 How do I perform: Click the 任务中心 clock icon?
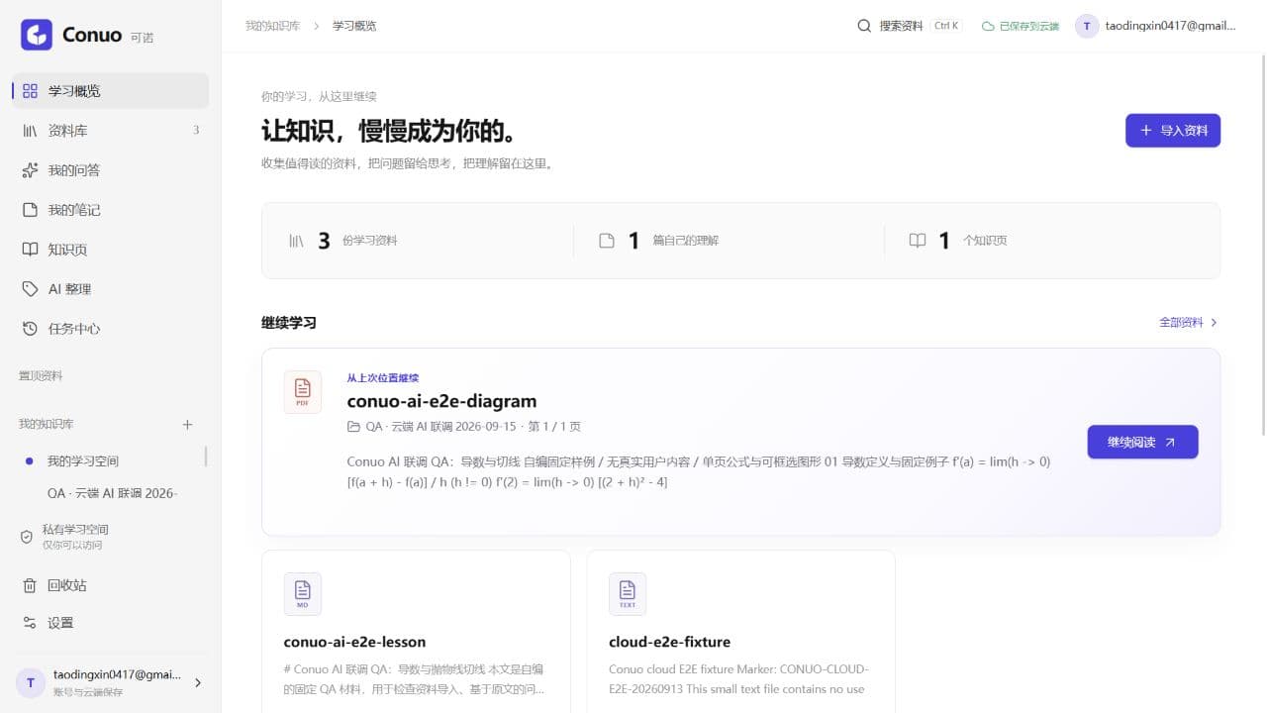[x=30, y=329]
